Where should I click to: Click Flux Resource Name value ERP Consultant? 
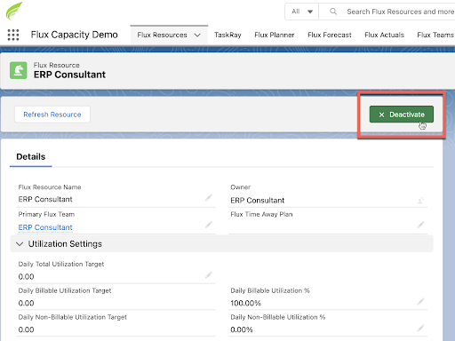click(x=45, y=199)
